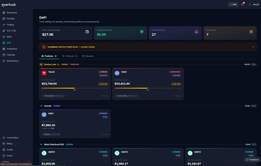Viewport: 261px width, 166px height.
Task: Open the header notification bell with the red badge
Action: (242, 5)
